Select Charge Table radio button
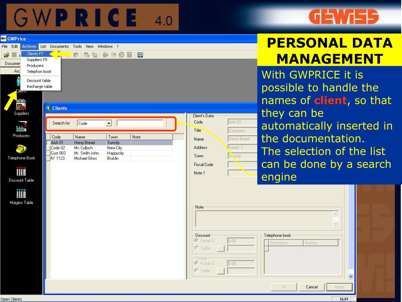The height and width of the screenshot is (302, 402). [197, 271]
